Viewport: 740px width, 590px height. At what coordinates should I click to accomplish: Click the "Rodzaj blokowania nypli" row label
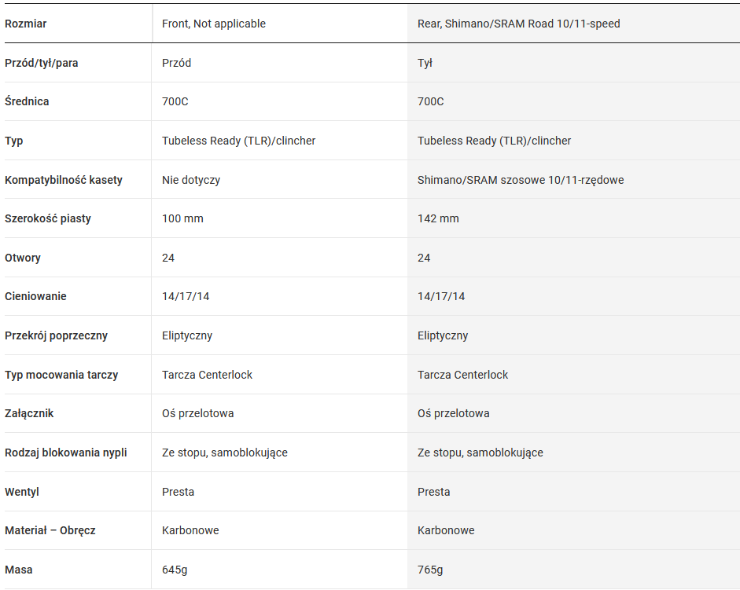(66, 453)
